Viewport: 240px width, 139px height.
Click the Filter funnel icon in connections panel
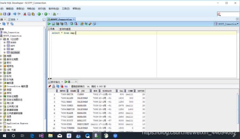[x=8, y=24]
